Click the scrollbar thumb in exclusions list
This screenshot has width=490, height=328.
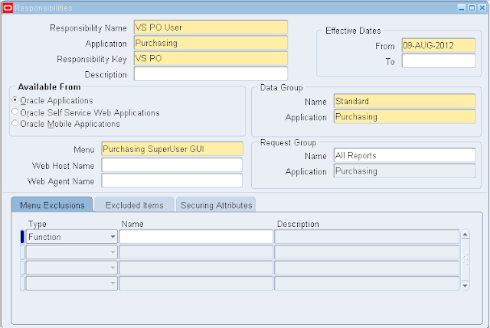pyautogui.click(x=465, y=260)
